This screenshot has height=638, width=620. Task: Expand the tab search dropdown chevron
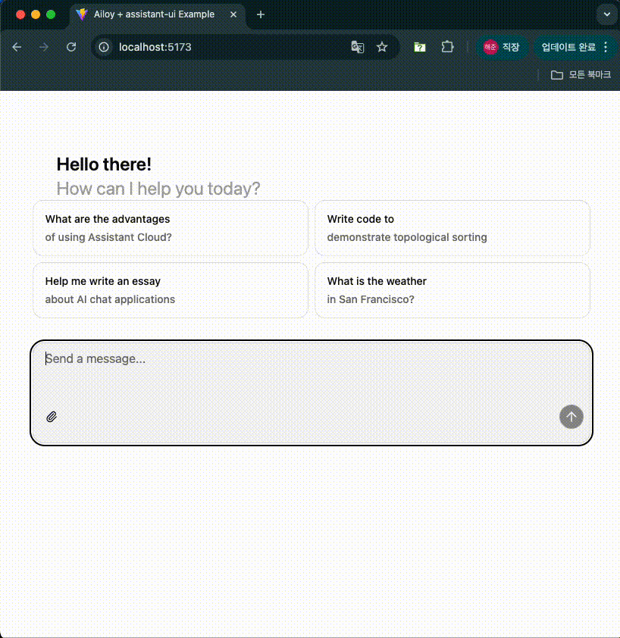[606, 14]
